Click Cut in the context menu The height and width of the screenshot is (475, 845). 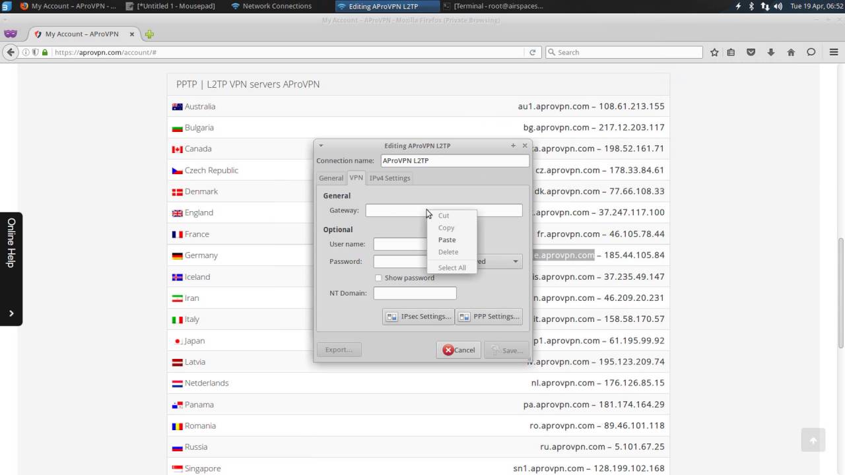coord(444,216)
